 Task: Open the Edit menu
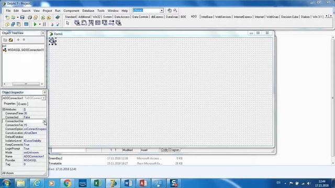[16, 10]
